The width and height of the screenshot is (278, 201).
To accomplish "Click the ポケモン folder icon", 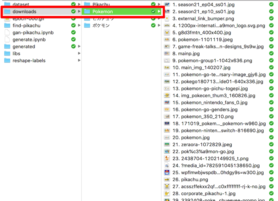I will pos(87,25).
